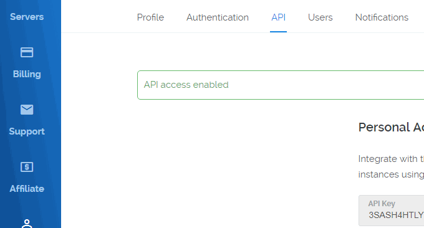
Task: Open the Users tab
Action: point(320,17)
